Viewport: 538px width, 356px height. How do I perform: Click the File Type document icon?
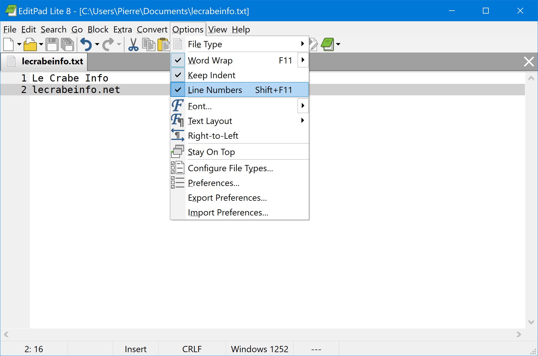coord(178,44)
